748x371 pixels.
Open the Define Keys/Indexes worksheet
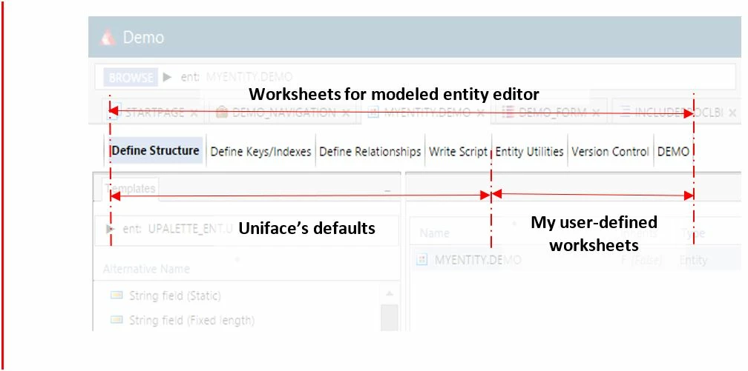[x=260, y=152]
